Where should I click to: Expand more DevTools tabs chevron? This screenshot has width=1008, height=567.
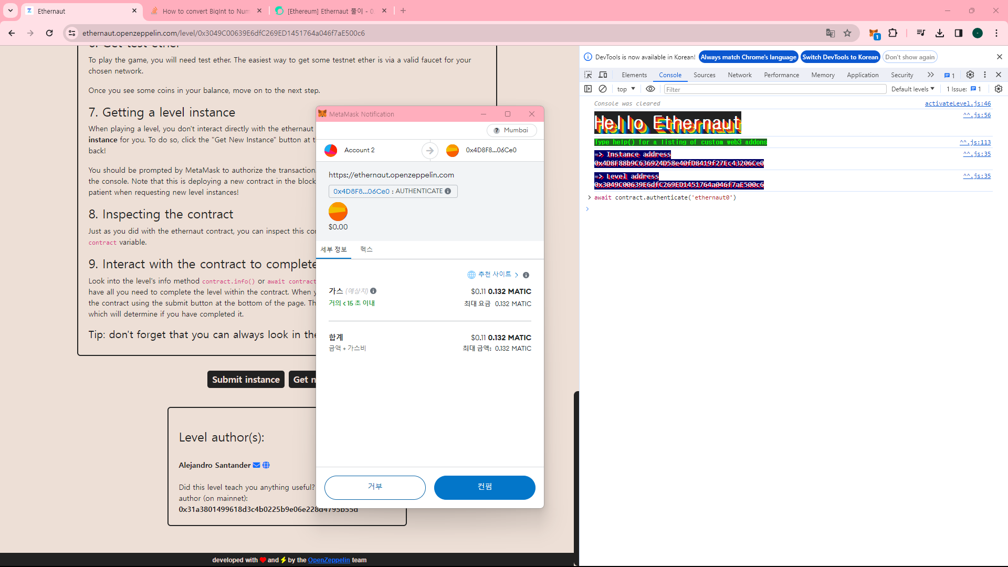[931, 75]
